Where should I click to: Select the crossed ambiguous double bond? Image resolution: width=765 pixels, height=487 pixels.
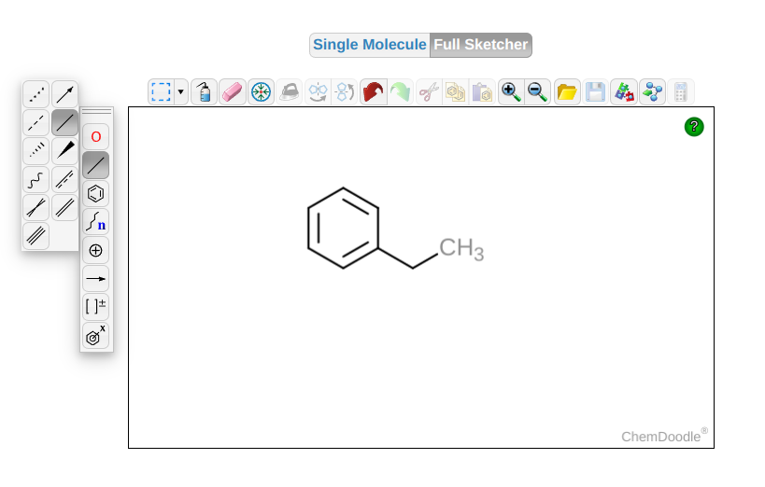[x=36, y=208]
